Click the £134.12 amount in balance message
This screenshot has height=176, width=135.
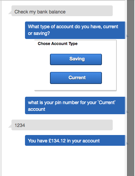[57, 141]
